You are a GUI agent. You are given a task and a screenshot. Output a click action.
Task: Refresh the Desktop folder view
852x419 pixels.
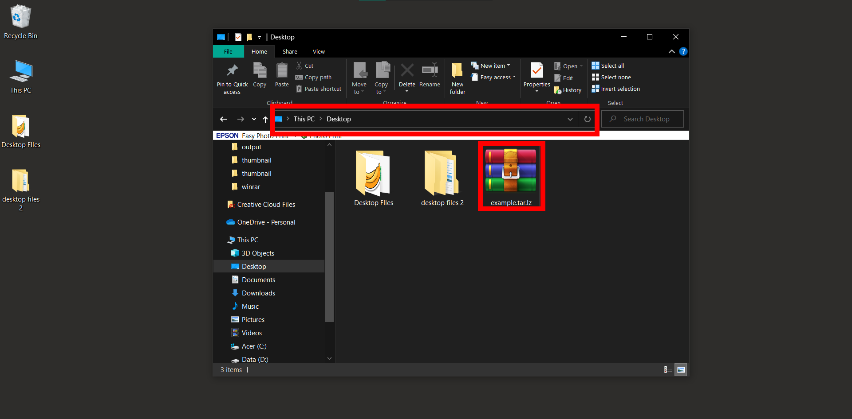[x=587, y=119]
